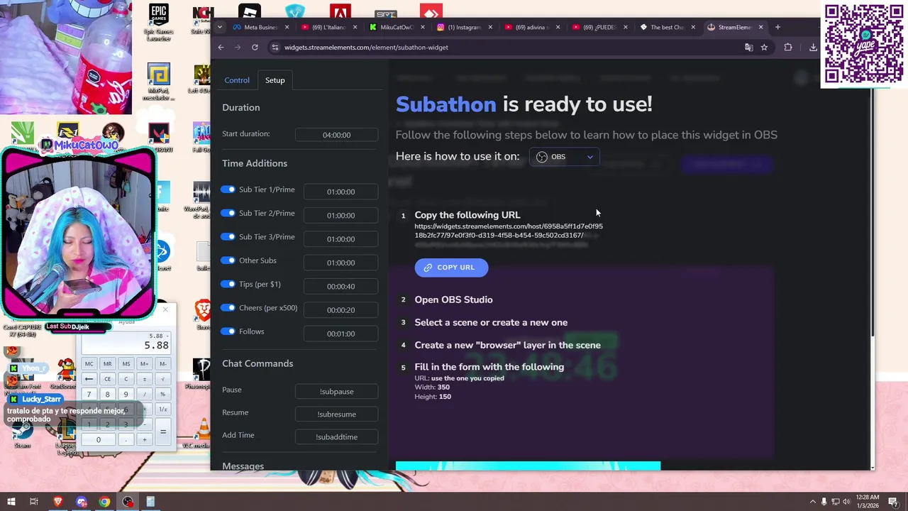The height and width of the screenshot is (511, 908).
Task: Open the Steam desktop shortcut
Action: [22, 434]
